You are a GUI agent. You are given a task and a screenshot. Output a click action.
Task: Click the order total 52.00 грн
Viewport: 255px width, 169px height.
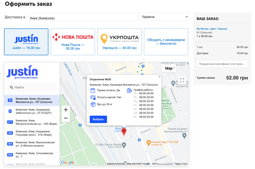pyautogui.click(x=237, y=78)
